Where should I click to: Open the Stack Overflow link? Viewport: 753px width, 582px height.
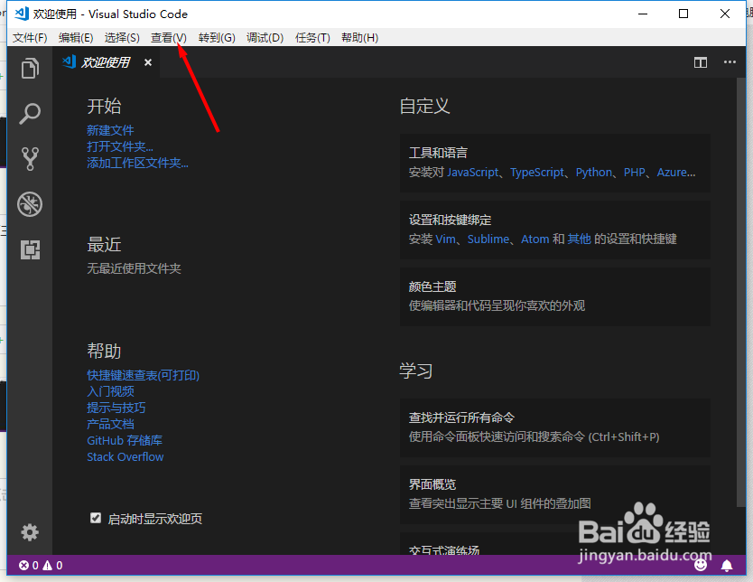(x=125, y=456)
